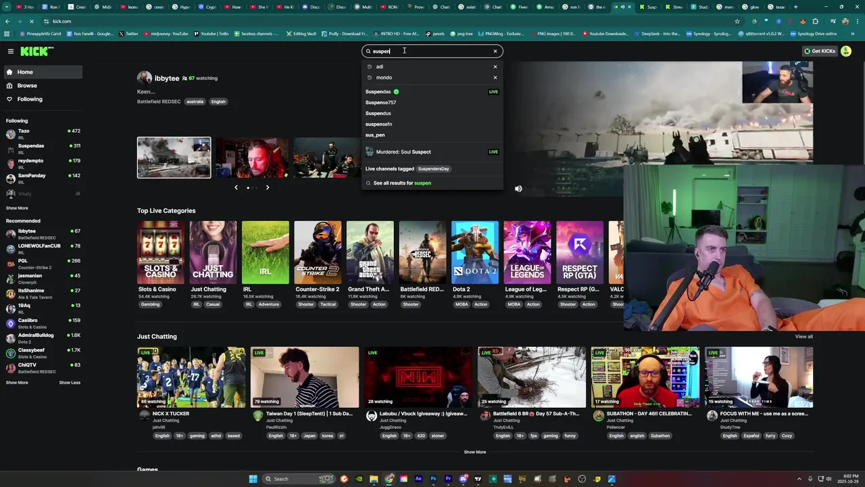Mute the featured stream volume icon
This screenshot has width=865, height=487.
(518, 189)
